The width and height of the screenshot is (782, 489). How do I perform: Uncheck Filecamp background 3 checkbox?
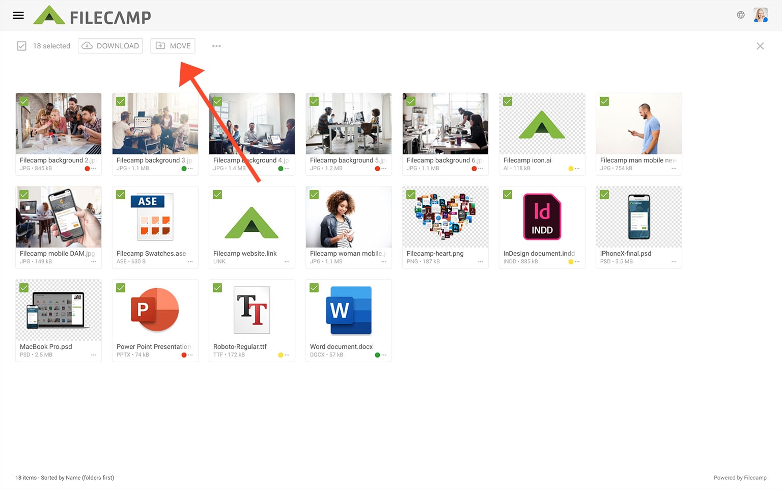(x=121, y=101)
